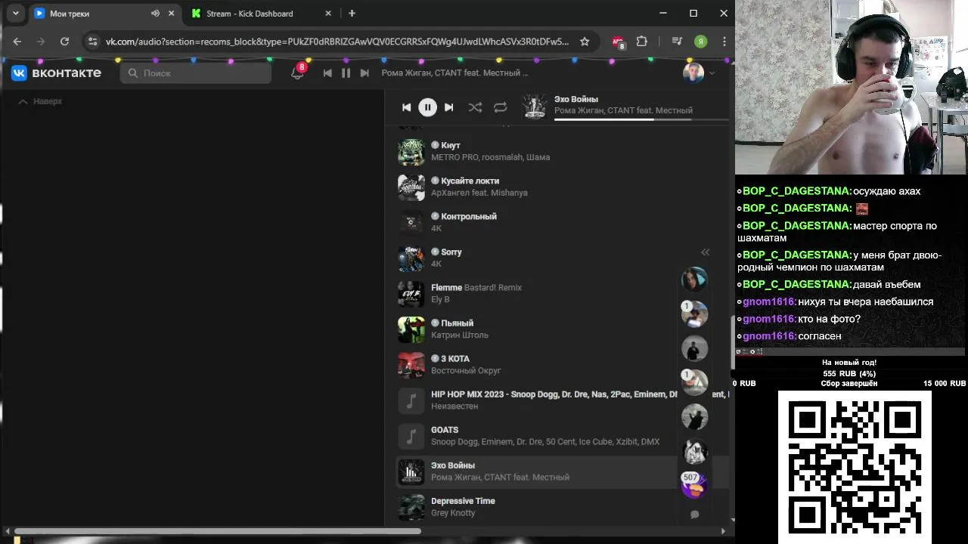Open the adblock extension with badge 8
Viewport: 968px width, 544px height.
(x=619, y=42)
